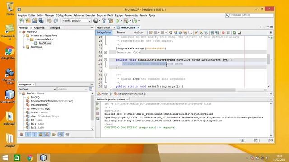This screenshot has width=289, height=162.
Task: Click the Profile Project toolbar icon
Action: pos(135,21)
